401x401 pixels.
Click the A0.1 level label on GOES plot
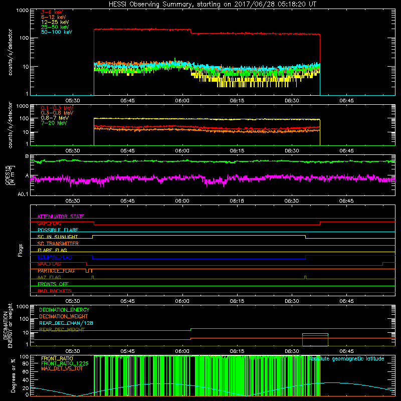pos(23,194)
